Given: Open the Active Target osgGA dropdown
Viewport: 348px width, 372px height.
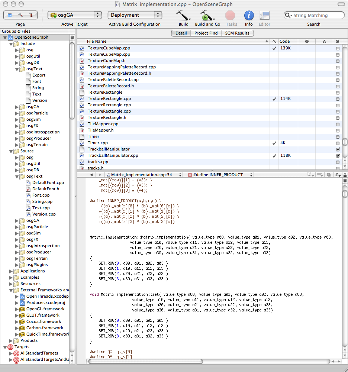Looking at the screenshot, I should click(x=75, y=15).
